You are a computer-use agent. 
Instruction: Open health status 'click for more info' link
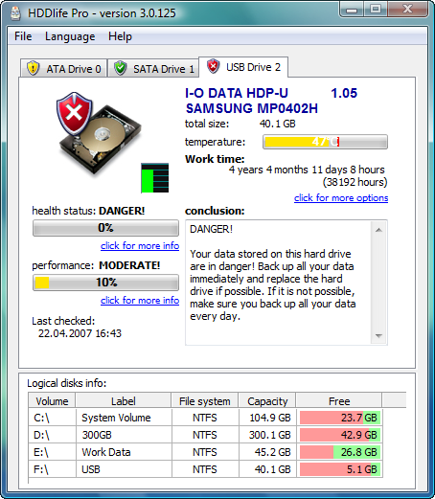pyautogui.click(x=140, y=246)
